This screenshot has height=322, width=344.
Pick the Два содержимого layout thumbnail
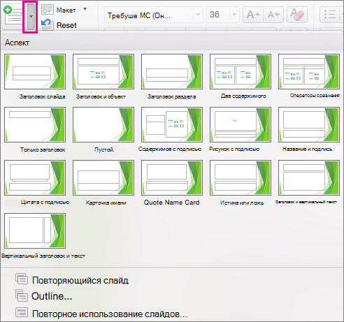241,72
